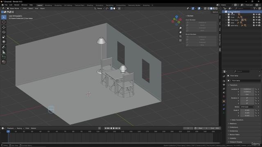Open the Object properties tab icon

(x=224, y=101)
